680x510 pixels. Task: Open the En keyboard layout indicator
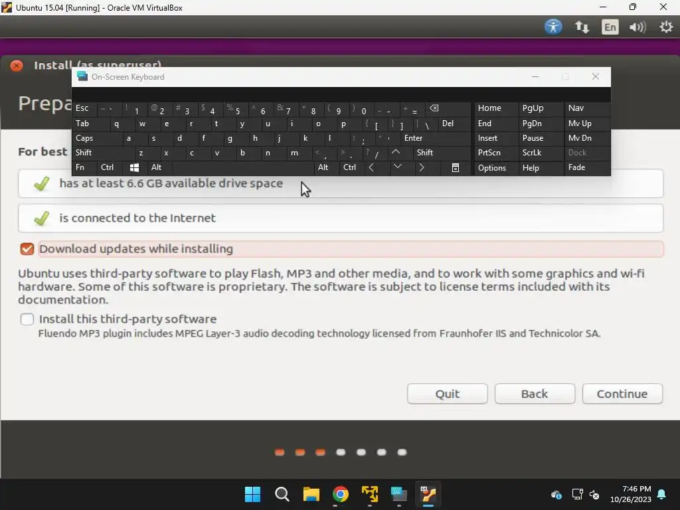[610, 27]
